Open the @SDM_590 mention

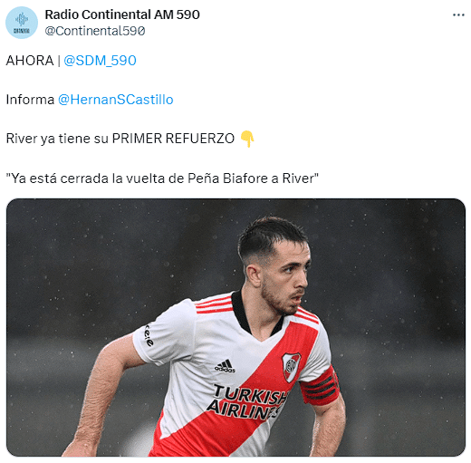click(x=100, y=61)
